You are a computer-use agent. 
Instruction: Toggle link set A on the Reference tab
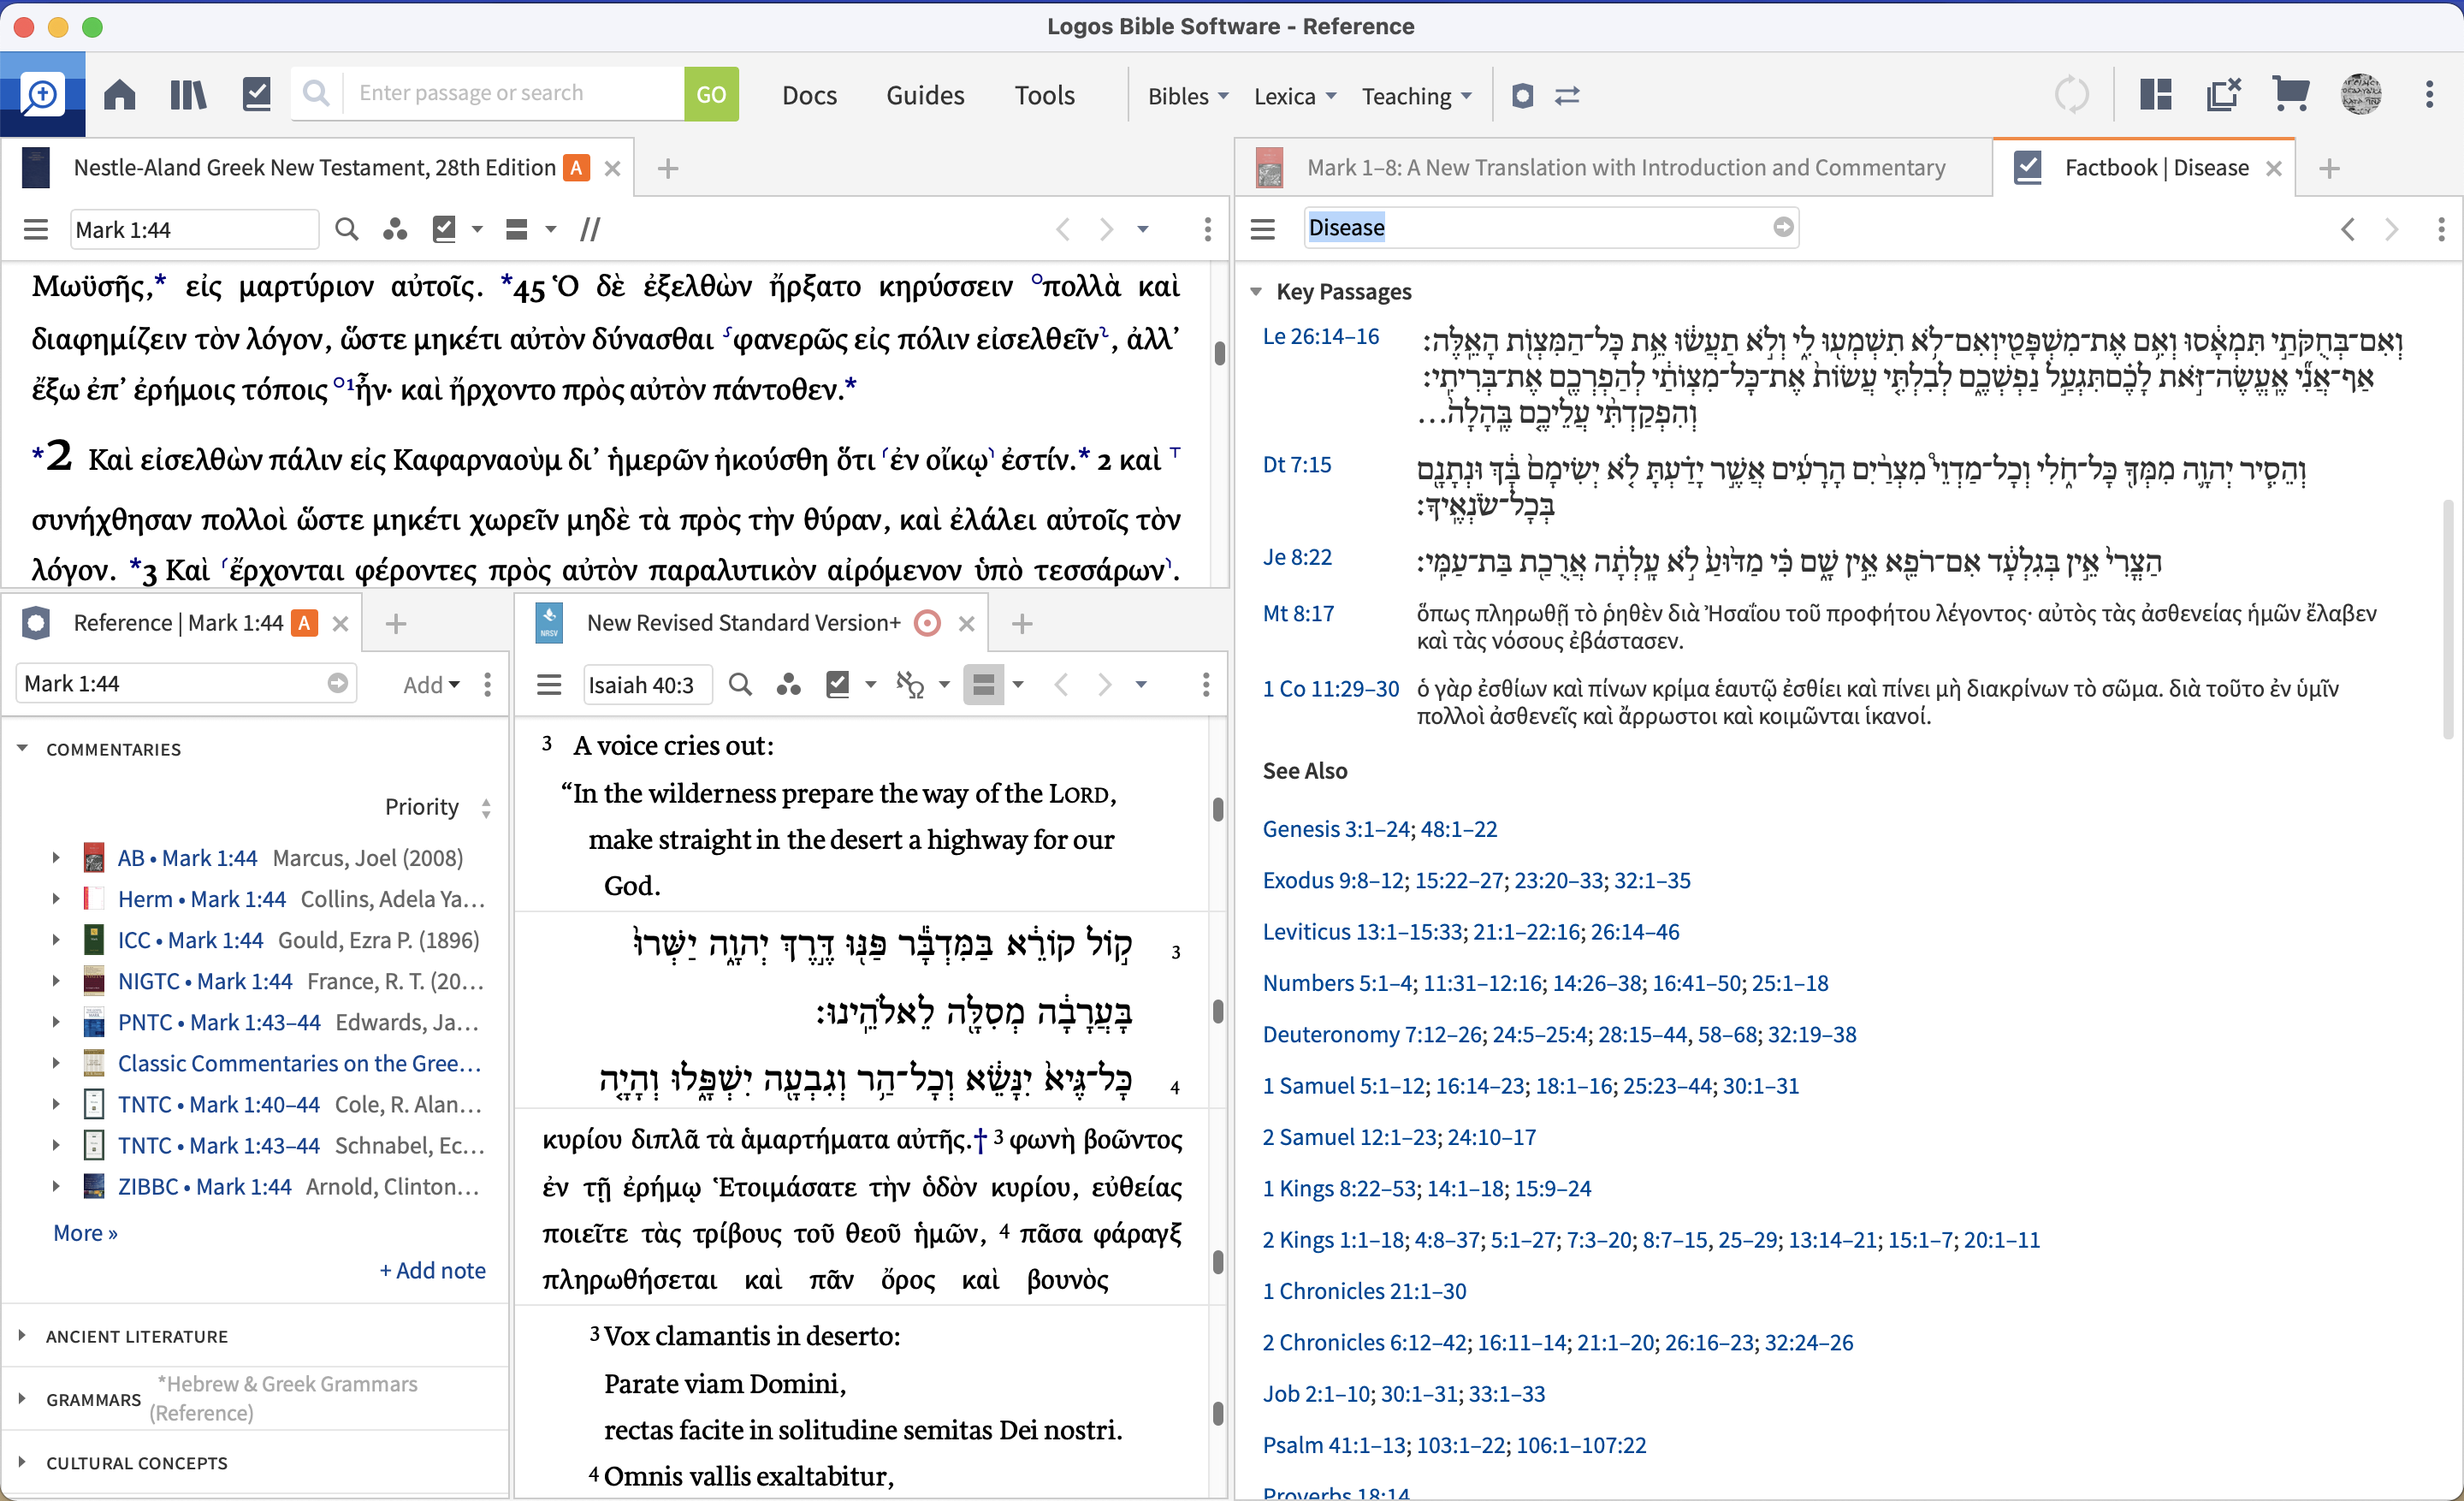304,622
